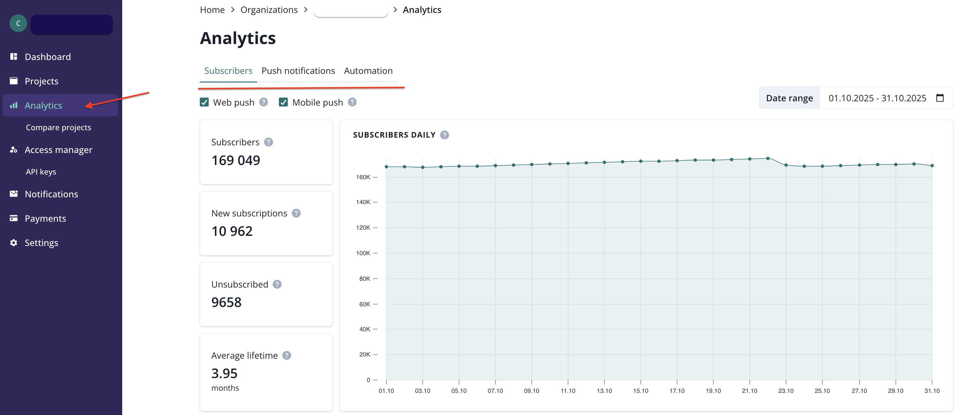Click the Payments card icon

tap(14, 218)
